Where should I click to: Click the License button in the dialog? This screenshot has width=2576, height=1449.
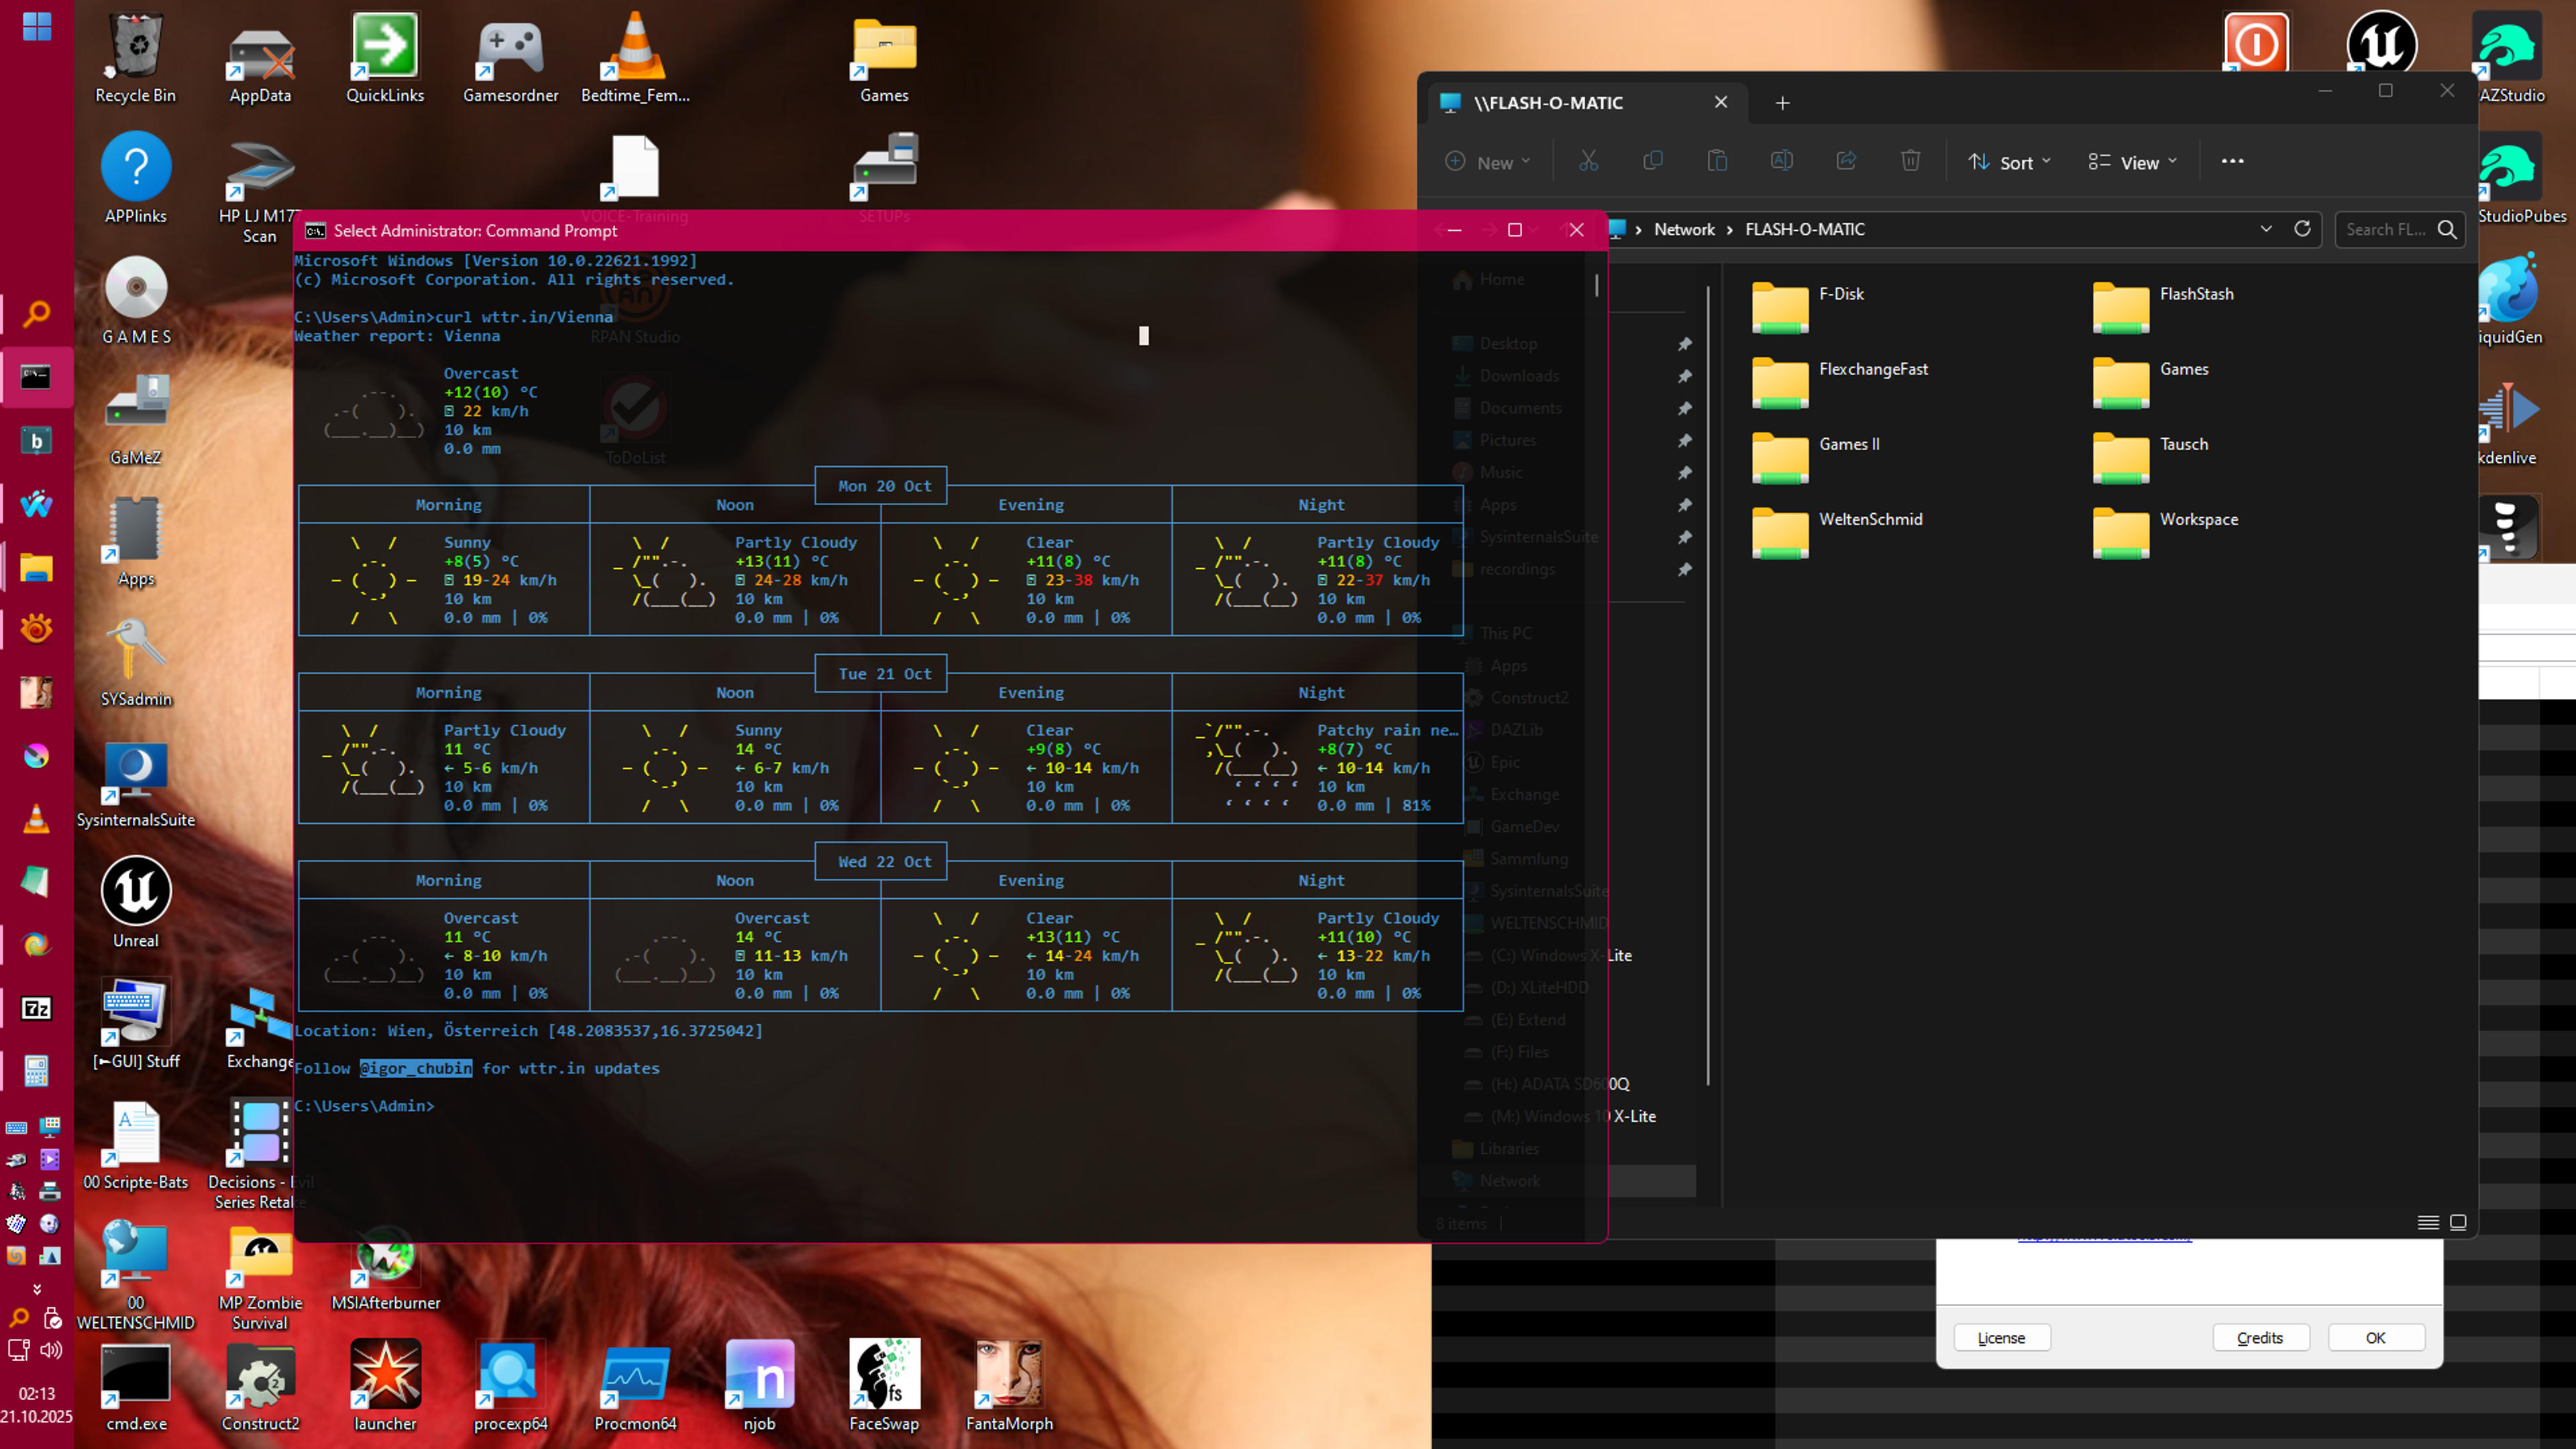pyautogui.click(x=2001, y=1338)
